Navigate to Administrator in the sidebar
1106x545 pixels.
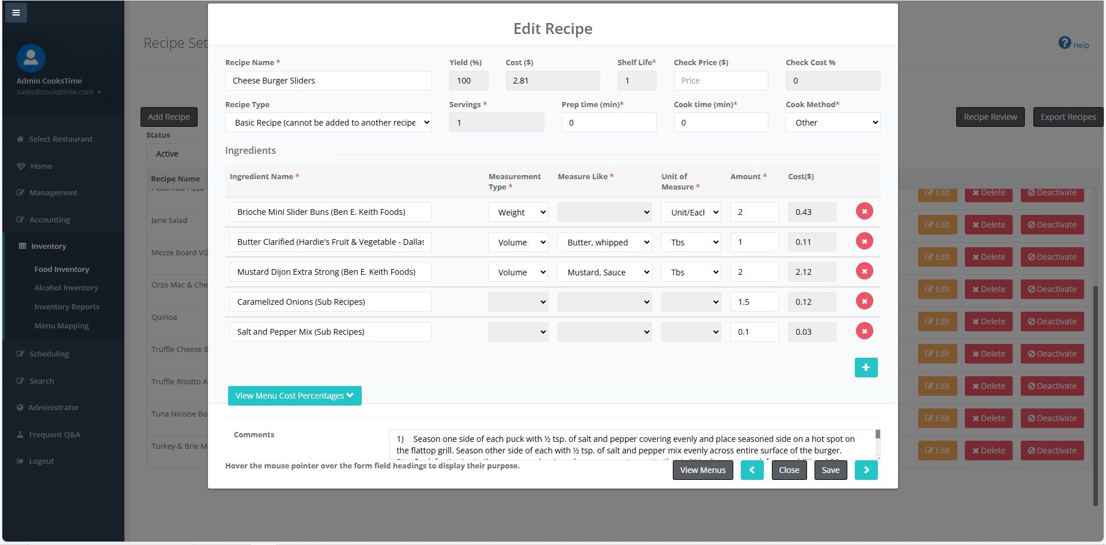[x=54, y=407]
